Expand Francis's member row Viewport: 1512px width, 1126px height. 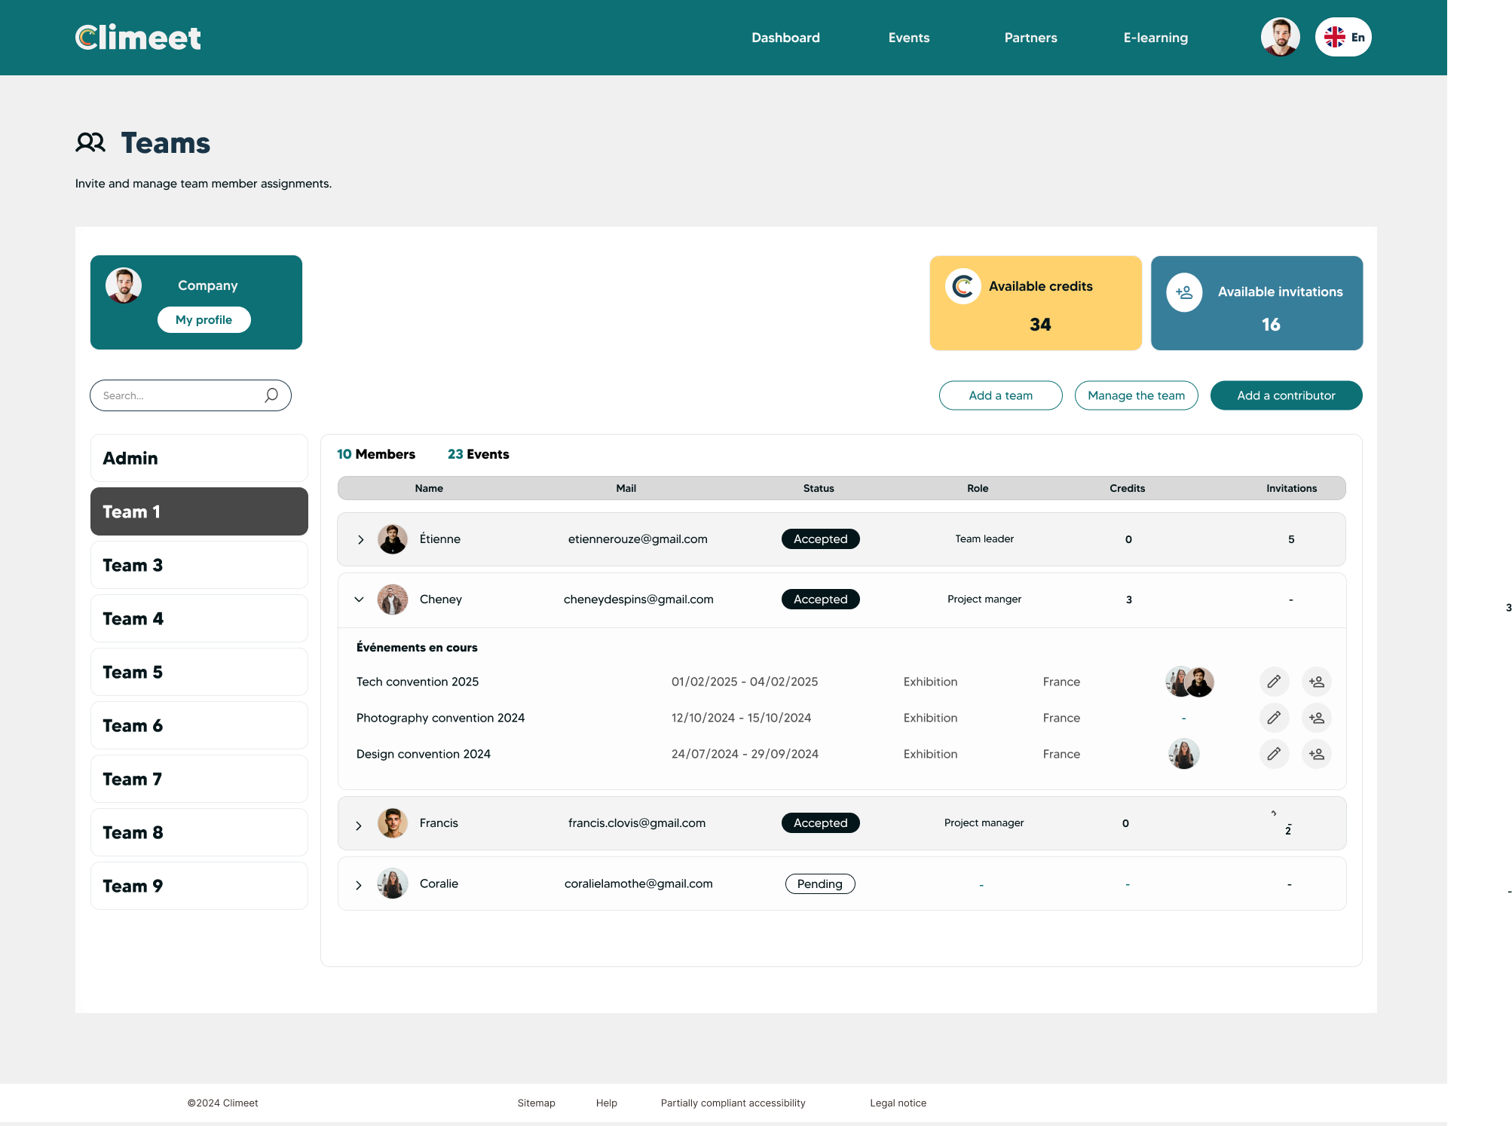click(359, 825)
